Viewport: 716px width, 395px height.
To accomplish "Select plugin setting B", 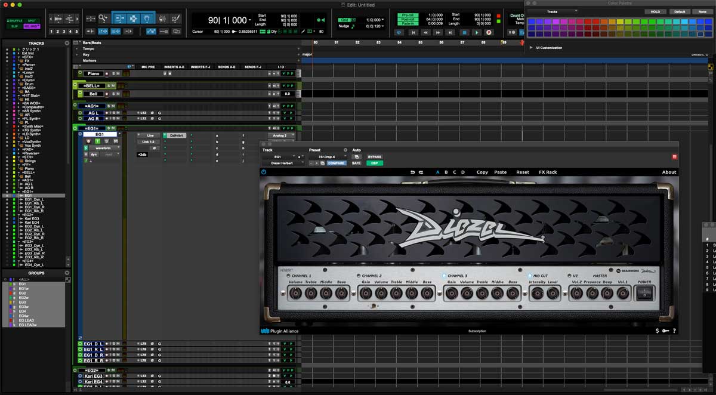I will point(446,172).
